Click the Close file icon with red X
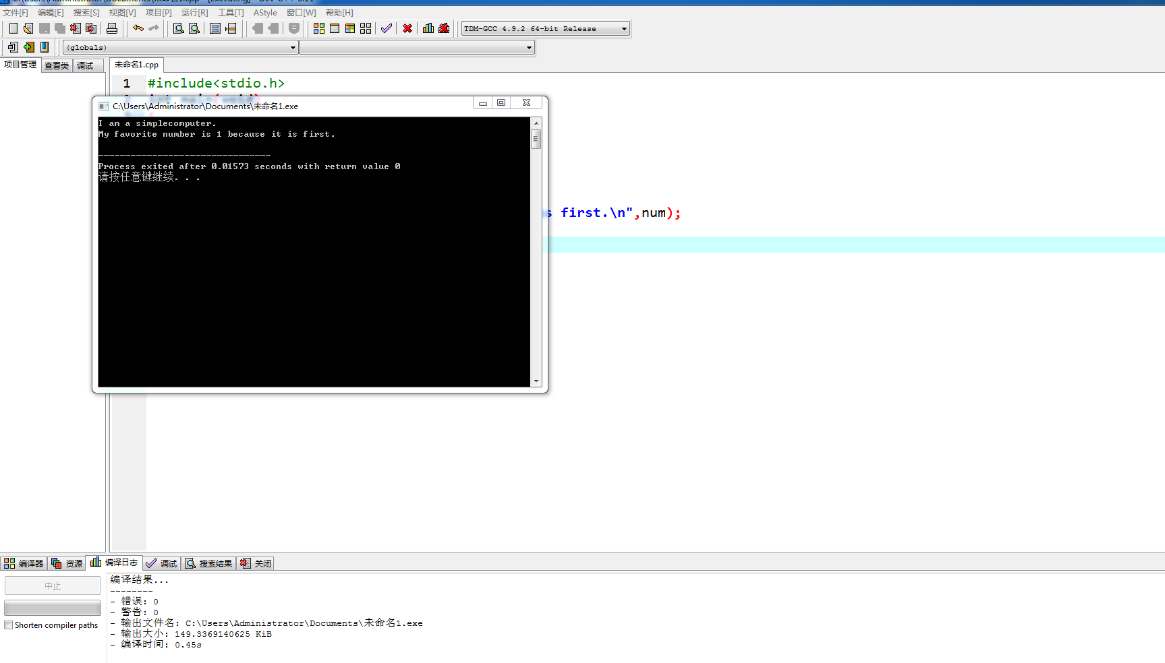This screenshot has height=663, width=1165. 76,28
